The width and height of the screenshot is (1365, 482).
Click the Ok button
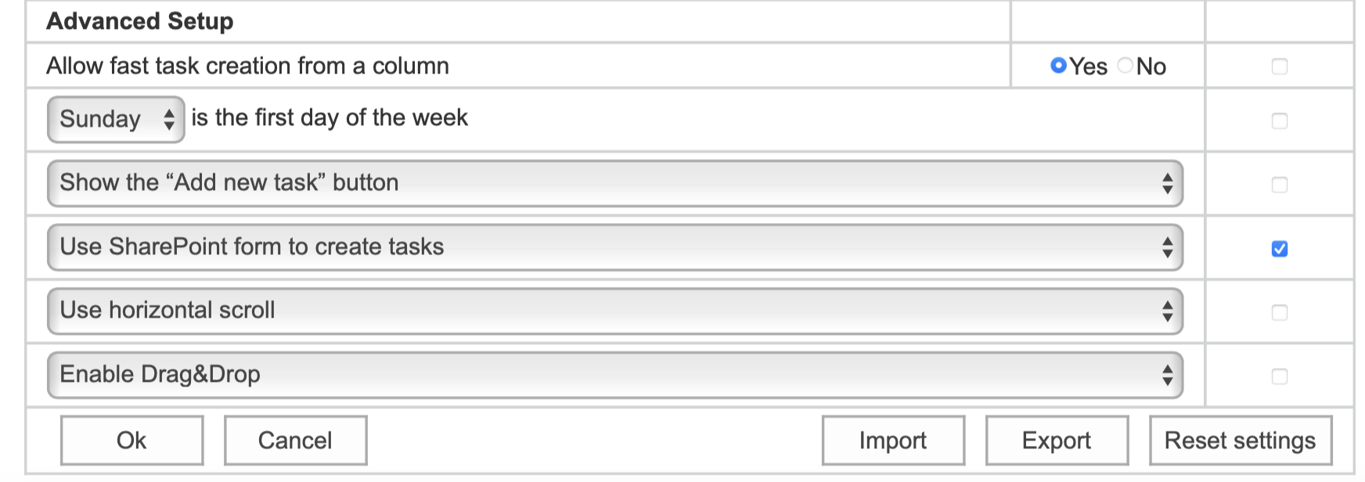click(x=131, y=440)
